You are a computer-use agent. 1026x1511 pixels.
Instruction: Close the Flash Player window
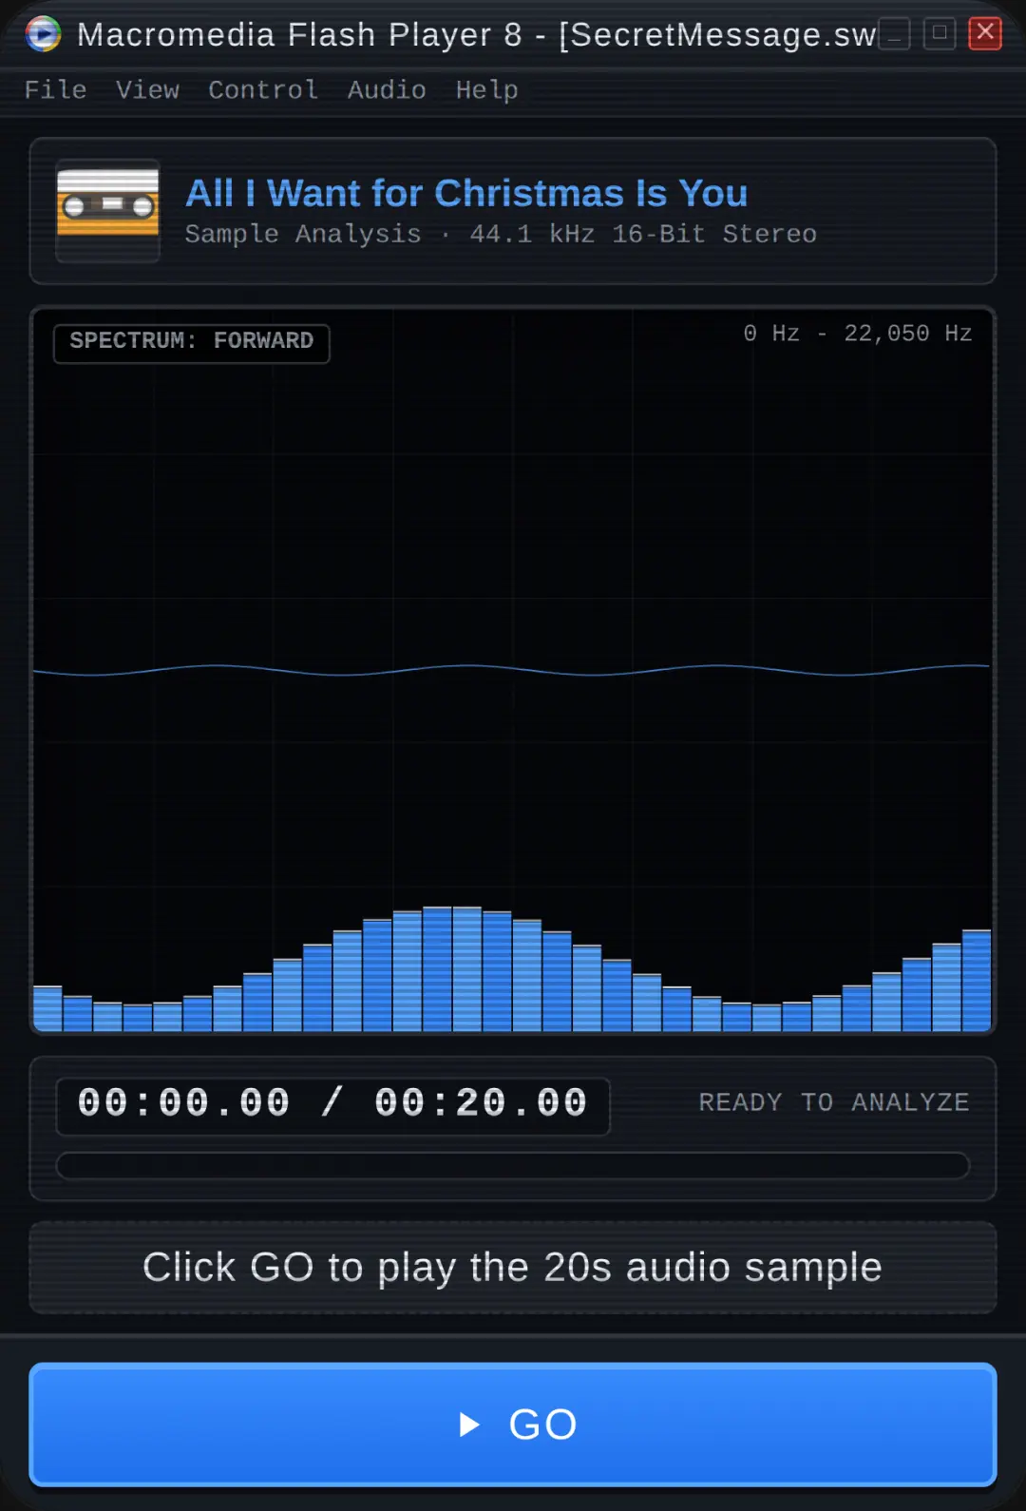click(x=985, y=34)
